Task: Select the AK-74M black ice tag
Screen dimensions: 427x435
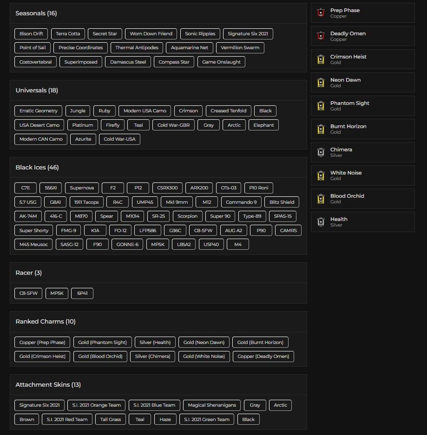Action: pos(28,216)
